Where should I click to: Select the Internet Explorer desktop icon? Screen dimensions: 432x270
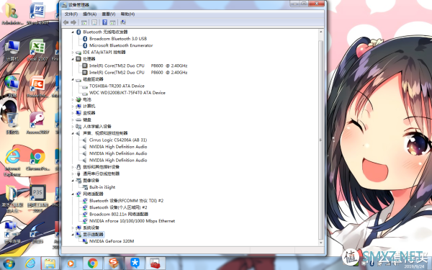[12, 163]
